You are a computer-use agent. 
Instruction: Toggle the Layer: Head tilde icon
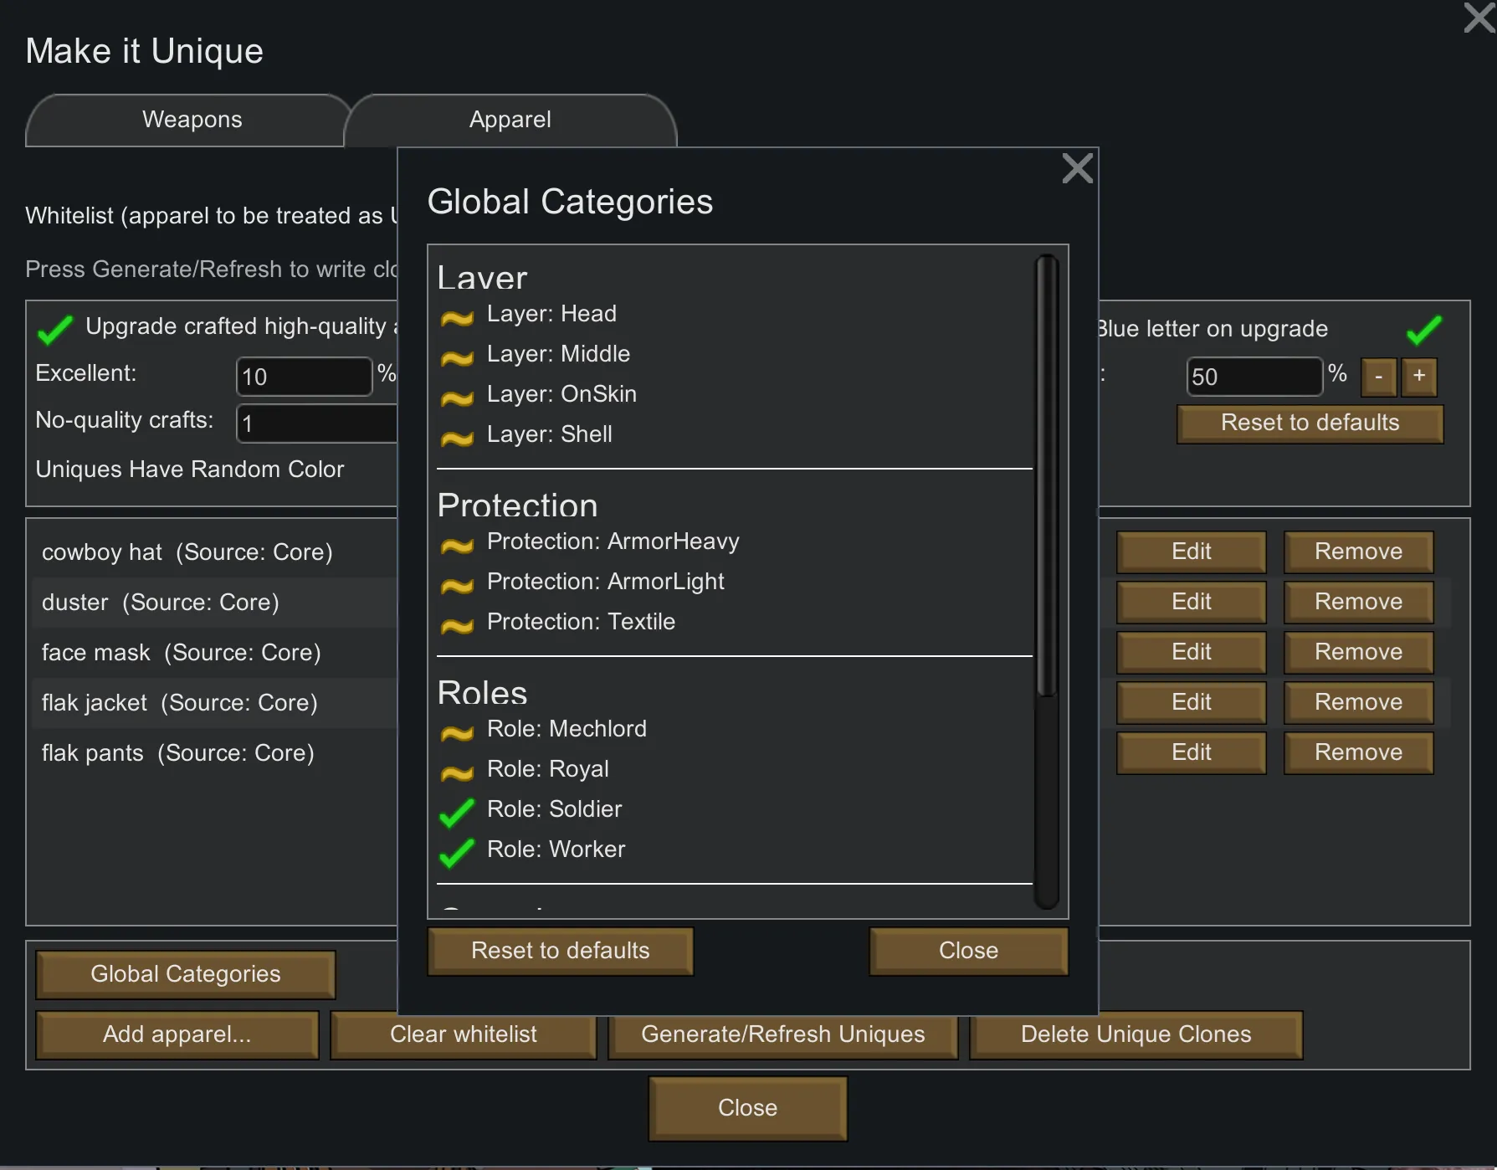(x=457, y=317)
